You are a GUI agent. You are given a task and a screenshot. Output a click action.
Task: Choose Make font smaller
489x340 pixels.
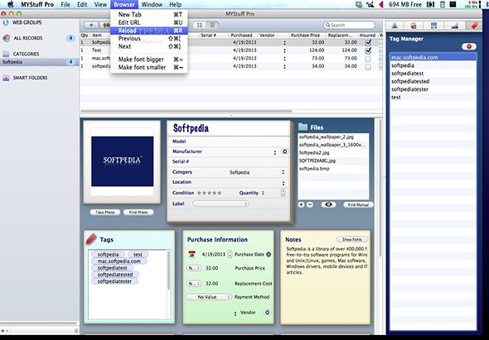pyautogui.click(x=149, y=67)
